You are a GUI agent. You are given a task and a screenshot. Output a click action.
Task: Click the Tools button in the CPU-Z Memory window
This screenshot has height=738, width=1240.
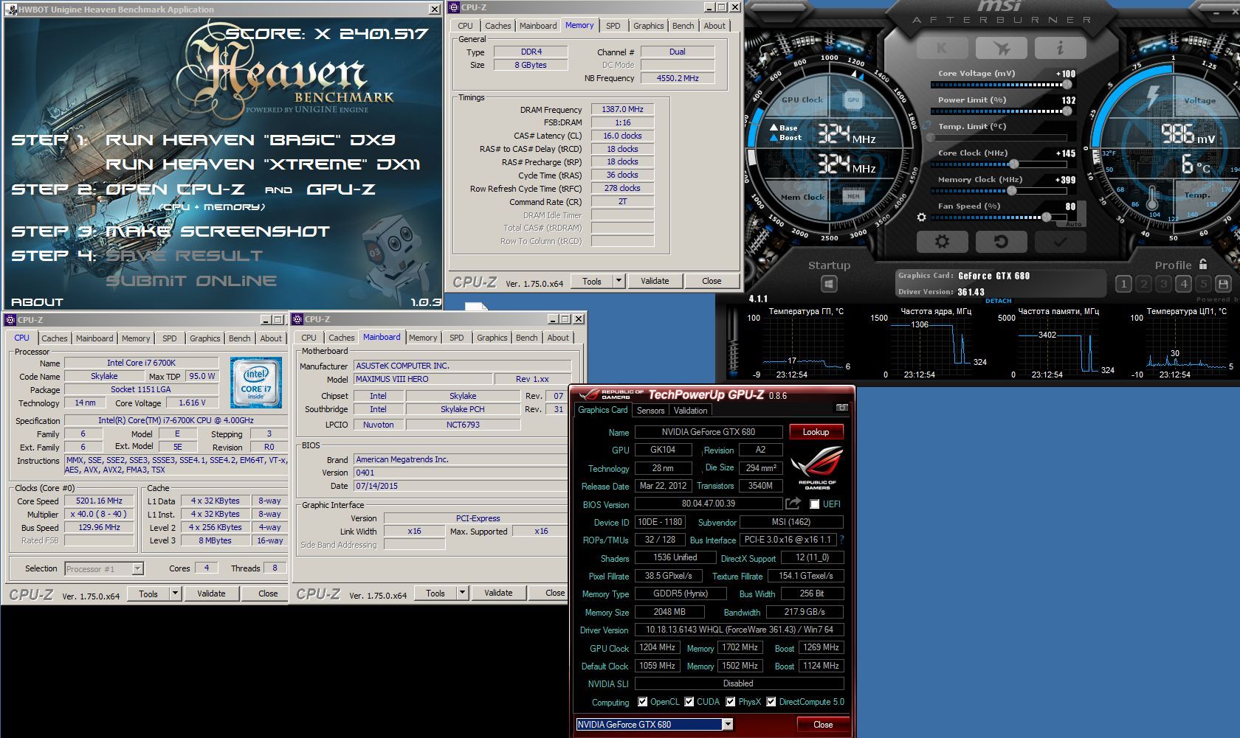click(592, 281)
